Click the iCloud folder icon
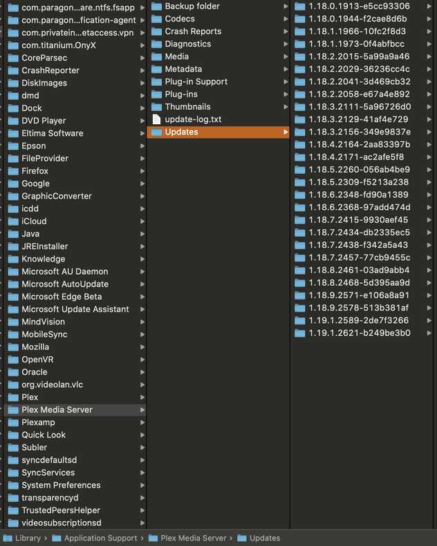Viewport: 437px width, 546px height. 13,222
